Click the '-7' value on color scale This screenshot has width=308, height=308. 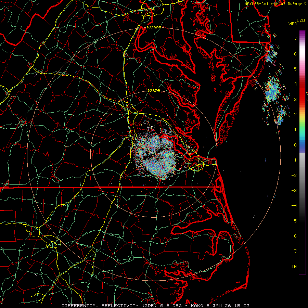[x=294, y=251]
